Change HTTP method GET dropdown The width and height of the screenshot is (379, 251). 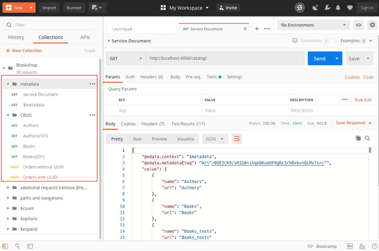click(126, 58)
